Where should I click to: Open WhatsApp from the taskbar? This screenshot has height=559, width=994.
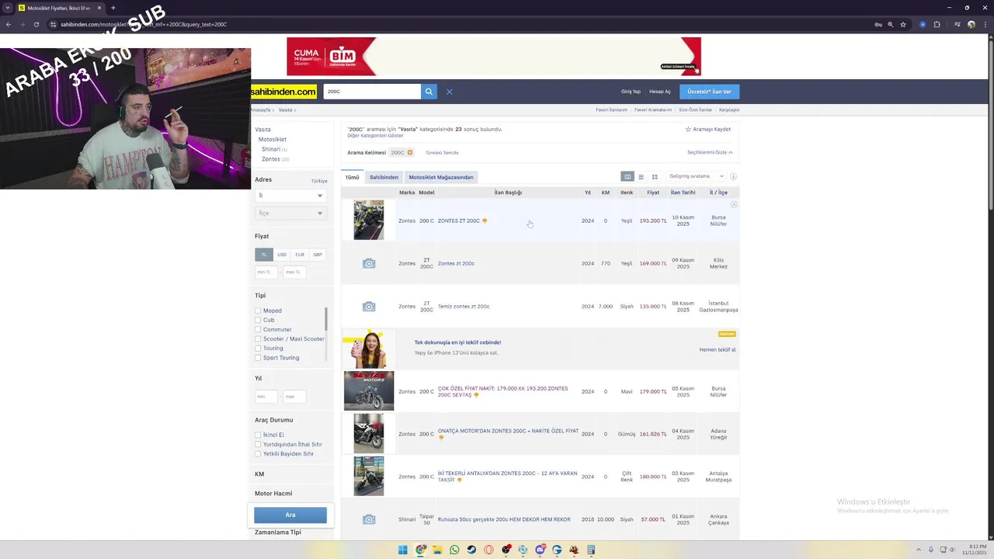click(x=454, y=550)
